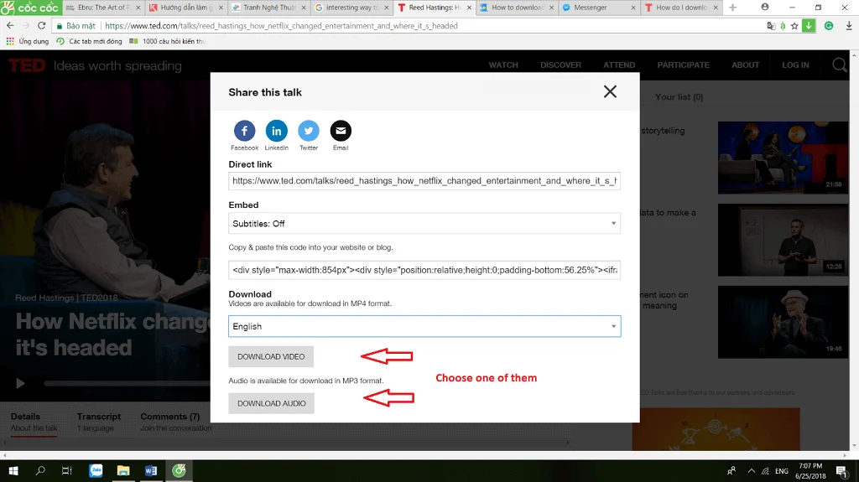
Task: Switch to the How to download tab
Action: [x=517, y=8]
